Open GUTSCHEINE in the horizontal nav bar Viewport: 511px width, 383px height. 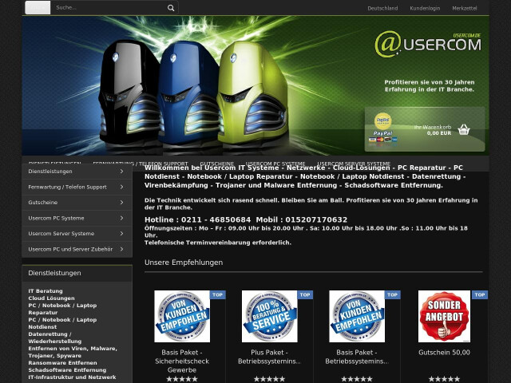click(x=216, y=164)
